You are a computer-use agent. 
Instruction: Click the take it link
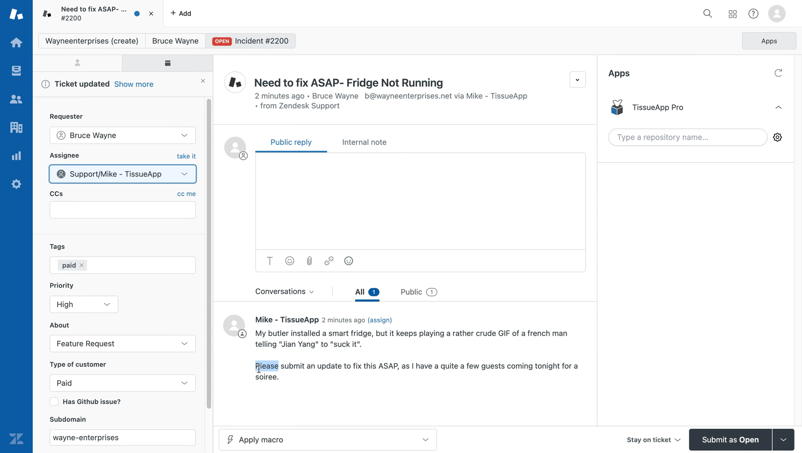click(186, 156)
